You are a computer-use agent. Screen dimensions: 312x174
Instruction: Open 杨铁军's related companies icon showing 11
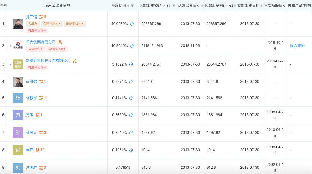(43, 98)
